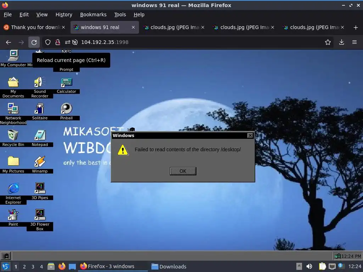Click the Firefox back arrow
The width and height of the screenshot is (363, 272).
[9, 42]
